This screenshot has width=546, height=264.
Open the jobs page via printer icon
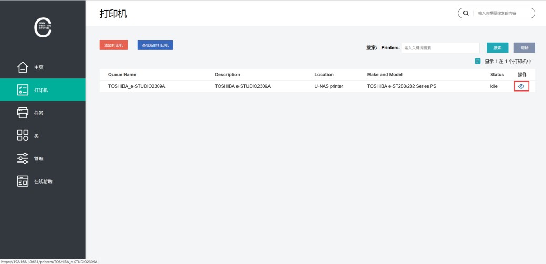(23, 113)
